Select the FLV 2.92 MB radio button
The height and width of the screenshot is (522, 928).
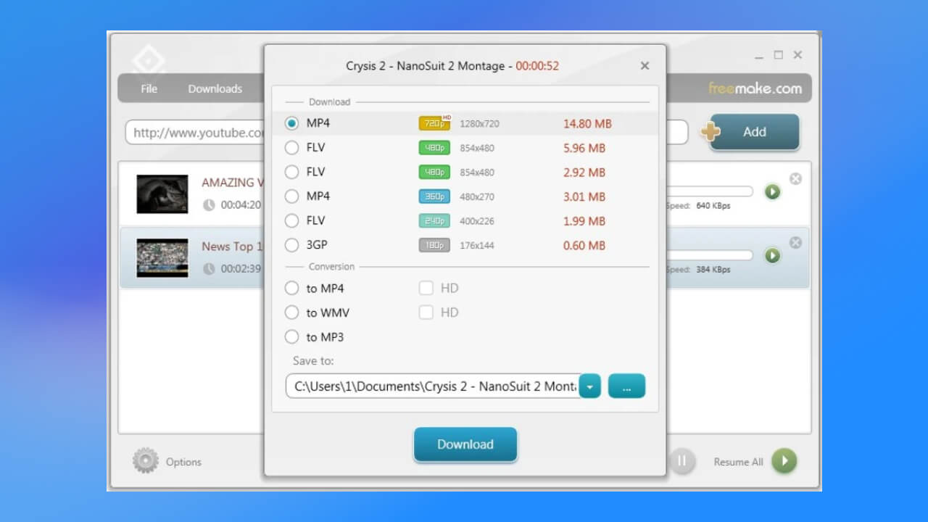pos(291,172)
